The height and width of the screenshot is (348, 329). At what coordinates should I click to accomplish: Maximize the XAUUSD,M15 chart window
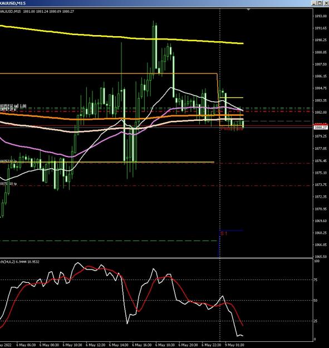click(x=320, y=3)
